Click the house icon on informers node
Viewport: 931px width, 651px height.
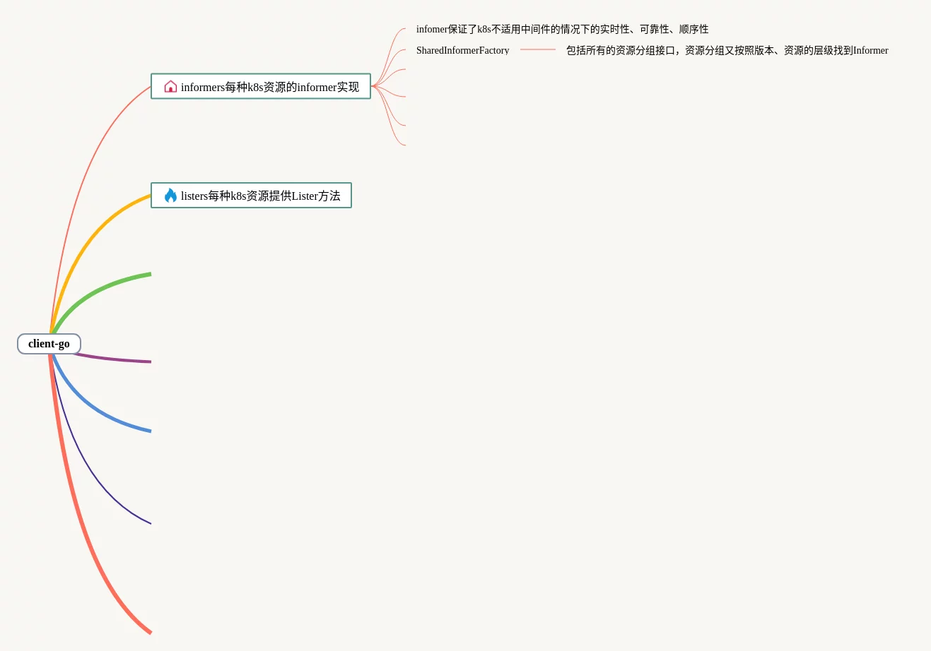coord(170,87)
